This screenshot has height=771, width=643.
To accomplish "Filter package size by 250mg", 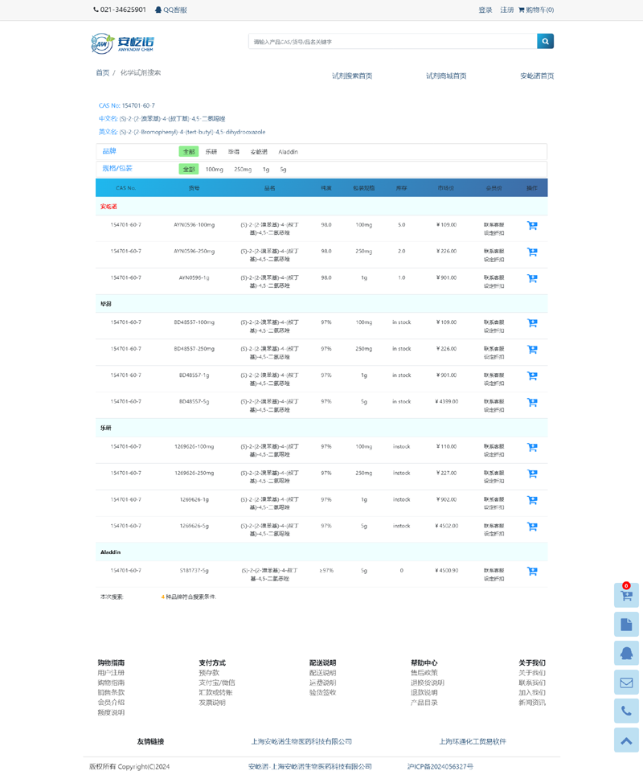I will tap(242, 170).
